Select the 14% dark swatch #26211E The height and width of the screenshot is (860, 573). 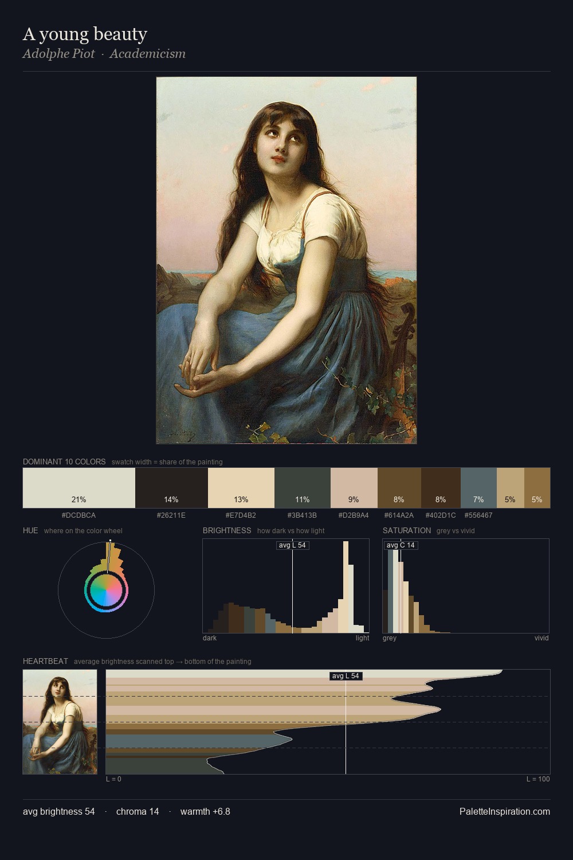coord(171,488)
